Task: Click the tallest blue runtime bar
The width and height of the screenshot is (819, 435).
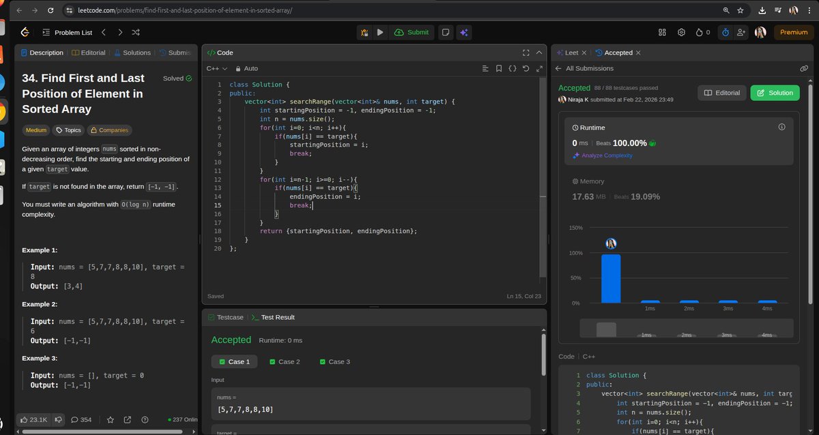Action: [x=611, y=278]
